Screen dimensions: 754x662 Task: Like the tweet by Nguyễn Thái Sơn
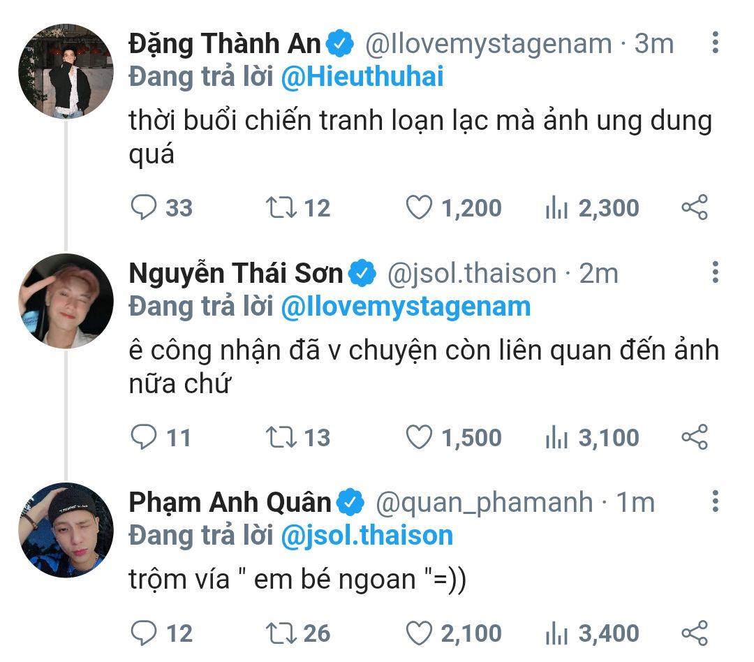[x=420, y=437]
